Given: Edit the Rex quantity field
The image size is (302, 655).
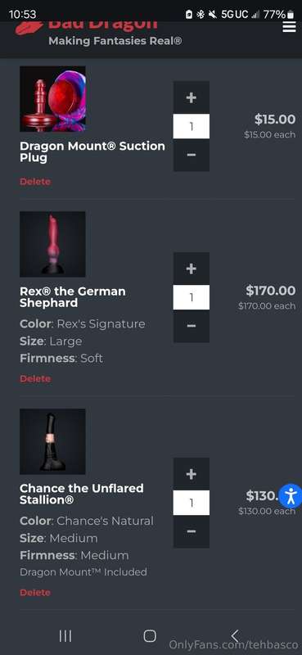Looking at the screenshot, I should (x=192, y=297).
